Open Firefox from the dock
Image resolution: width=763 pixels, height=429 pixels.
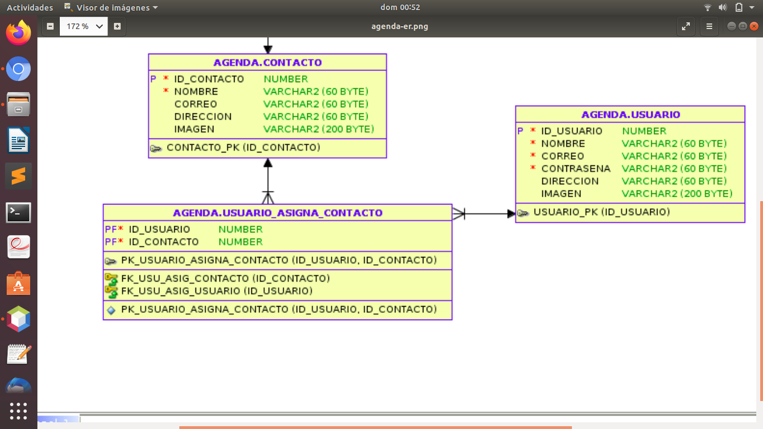point(18,33)
